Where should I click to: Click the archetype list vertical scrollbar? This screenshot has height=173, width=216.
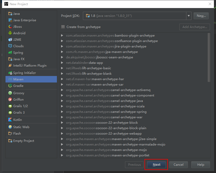[x=209, y=57]
